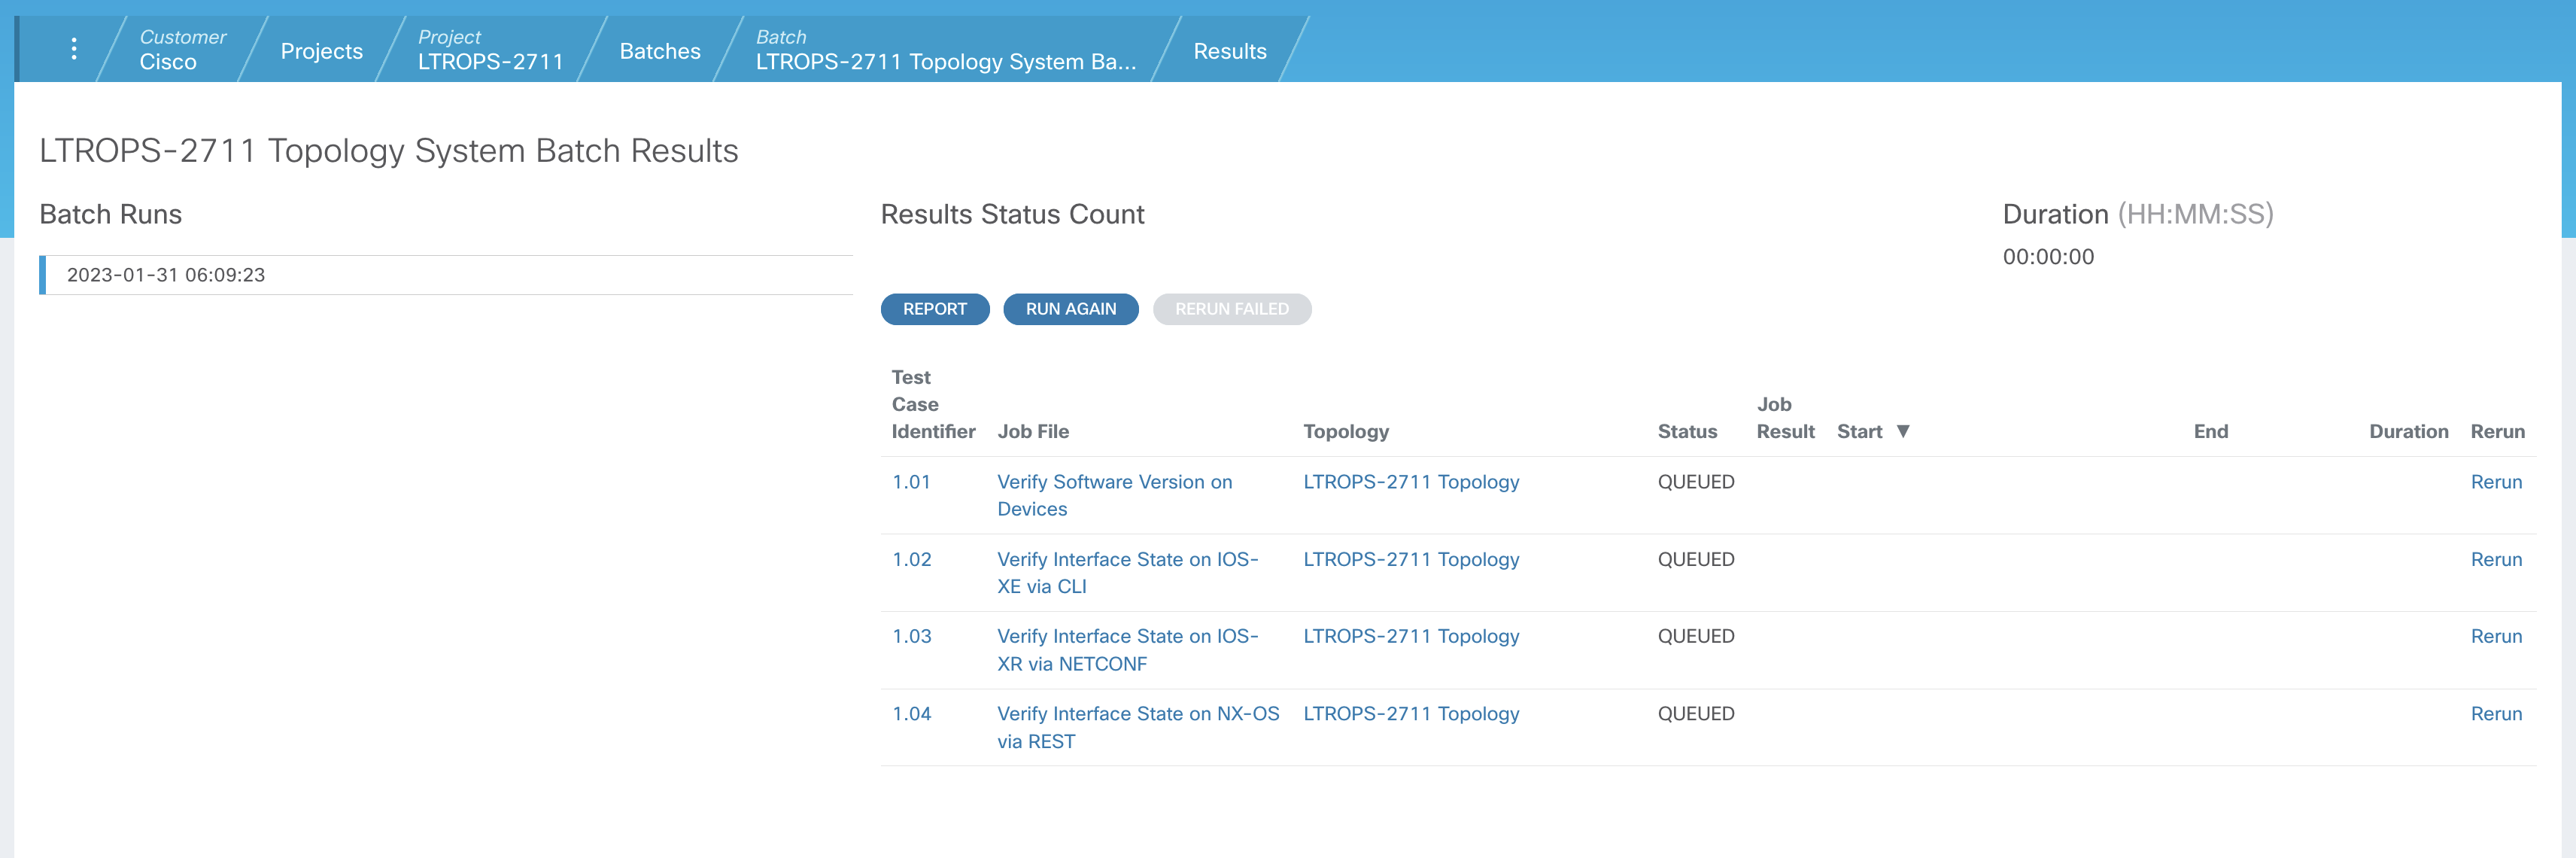Click the Status column header
2576x858 pixels.
pos(1687,431)
